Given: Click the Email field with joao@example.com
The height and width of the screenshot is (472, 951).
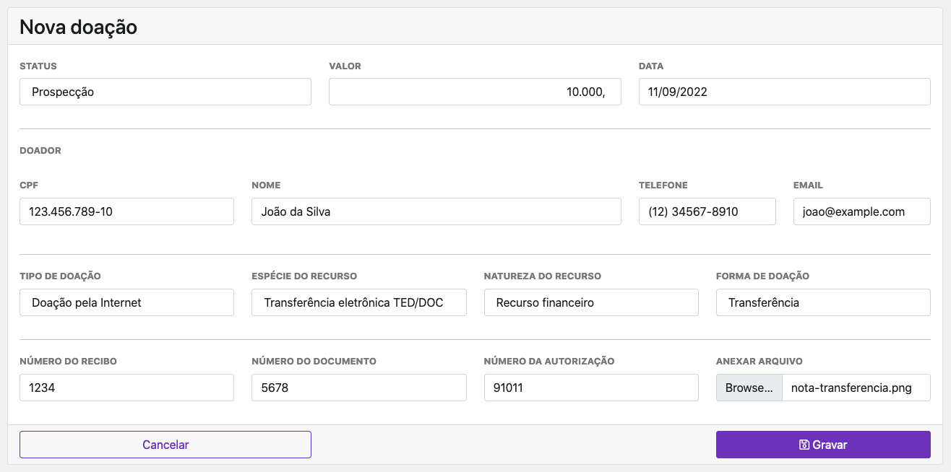Looking at the screenshot, I should (x=861, y=211).
